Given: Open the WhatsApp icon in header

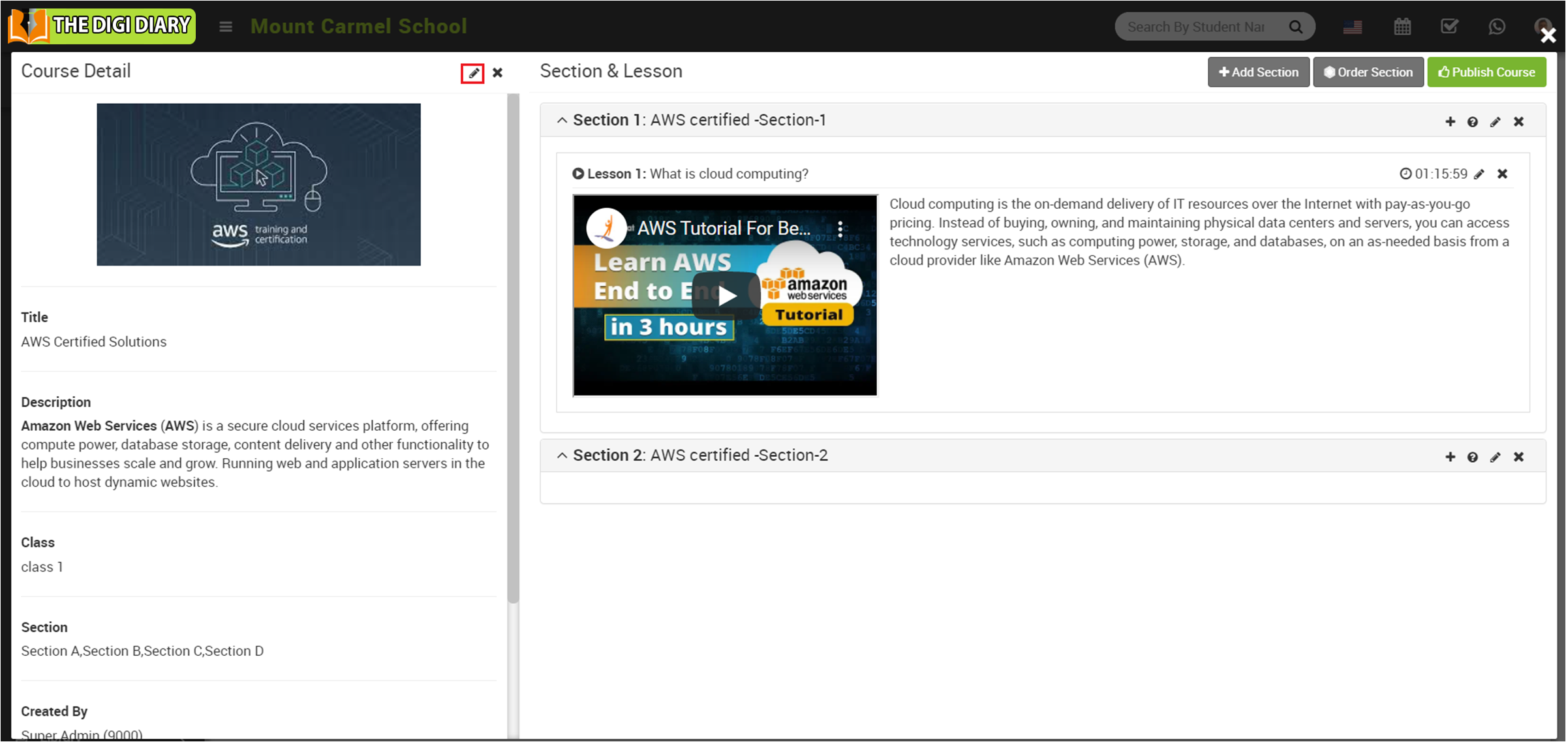Looking at the screenshot, I should pos(1497,27).
